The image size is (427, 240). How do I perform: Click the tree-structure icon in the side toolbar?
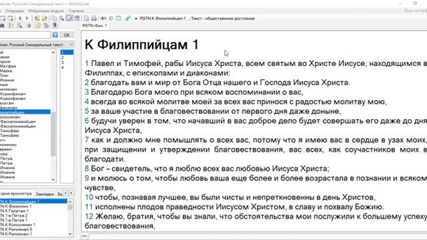[46, 25]
